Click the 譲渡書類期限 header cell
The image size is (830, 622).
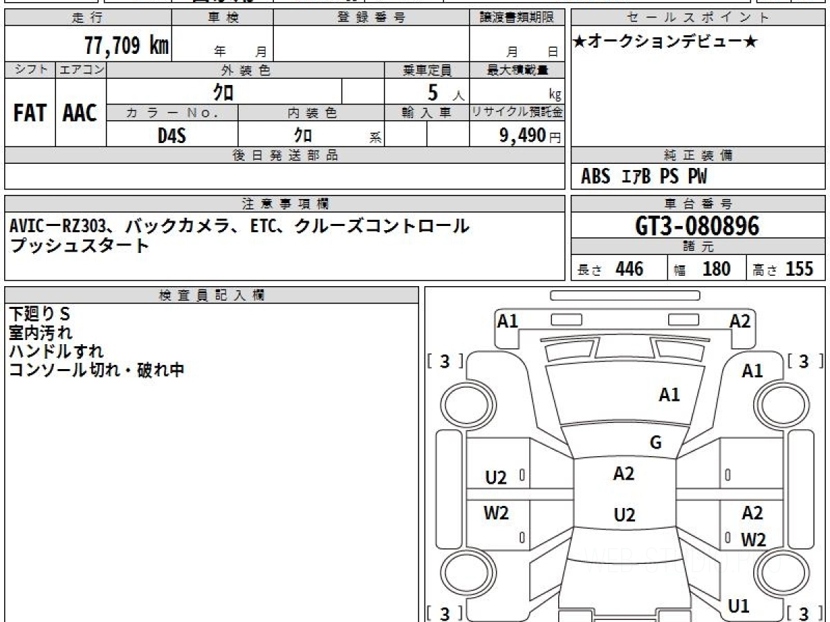tap(517, 18)
